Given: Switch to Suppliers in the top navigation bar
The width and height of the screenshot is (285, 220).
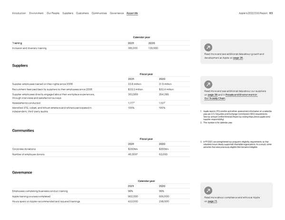Looking at the screenshot, I should (68, 13).
